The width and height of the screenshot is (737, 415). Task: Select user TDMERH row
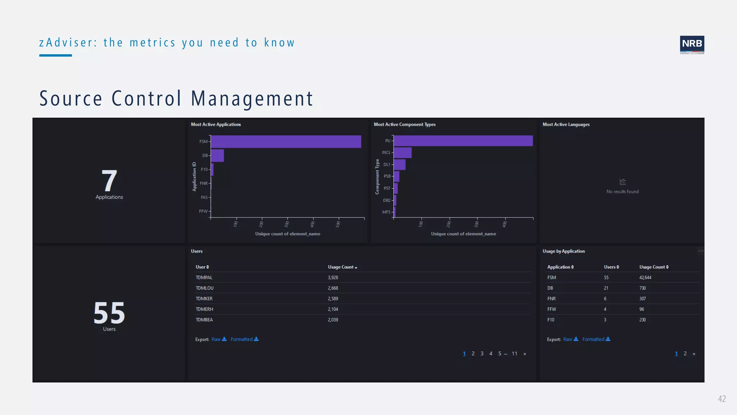(362, 309)
